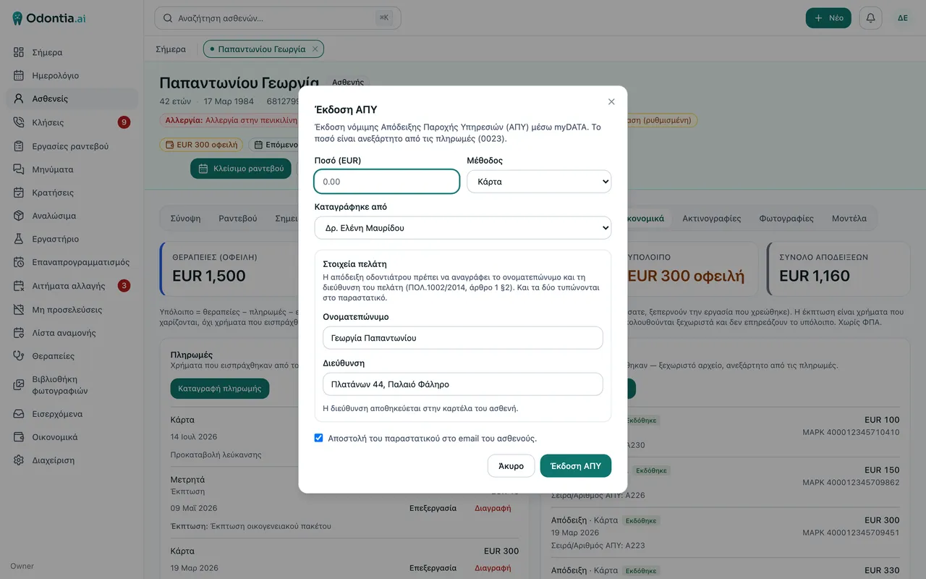
Task: Focus the Ποσό (EUR) amount field
Action: (x=387, y=182)
